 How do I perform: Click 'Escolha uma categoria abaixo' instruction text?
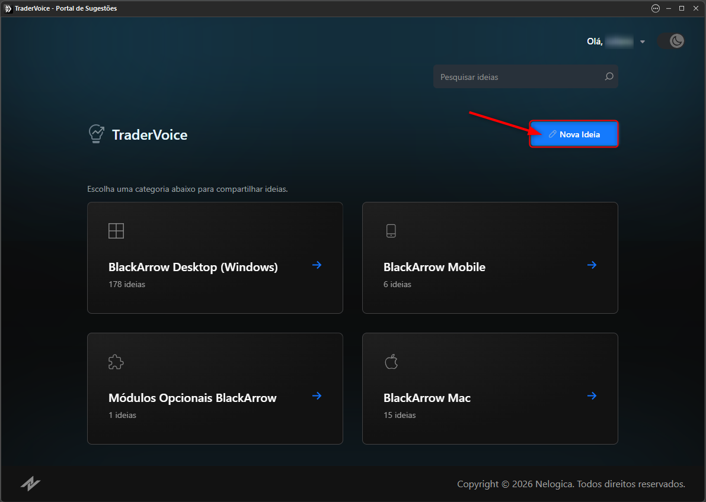[187, 189]
